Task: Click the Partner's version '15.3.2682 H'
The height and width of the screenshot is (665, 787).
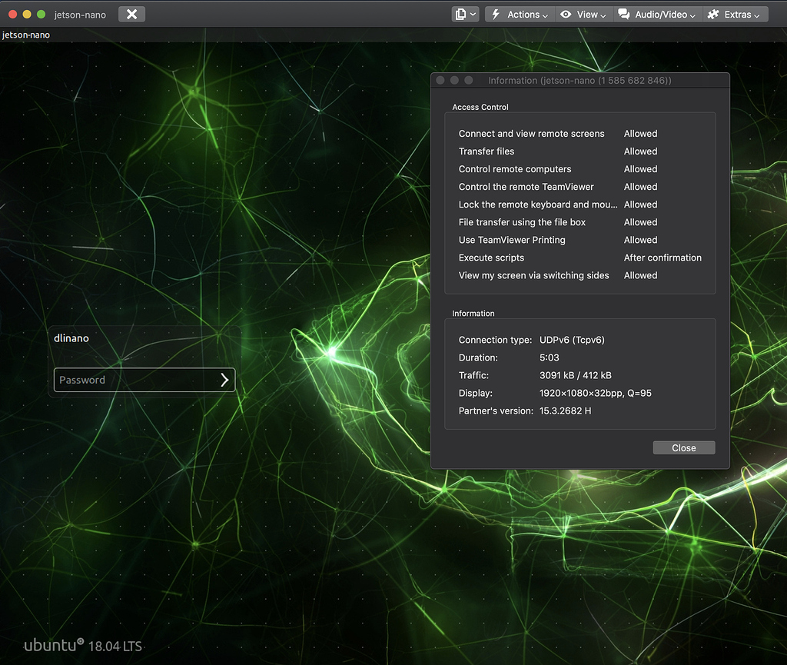Action: pos(565,411)
